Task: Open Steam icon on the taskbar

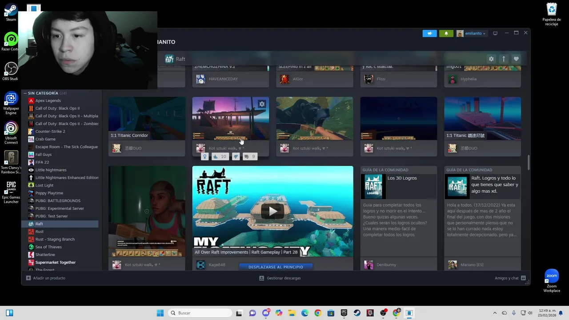Action: point(357,313)
